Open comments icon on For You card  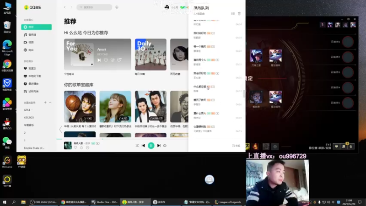click(x=119, y=60)
